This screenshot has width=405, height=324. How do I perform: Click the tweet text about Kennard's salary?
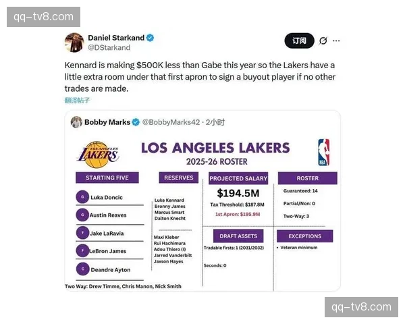[x=200, y=77]
